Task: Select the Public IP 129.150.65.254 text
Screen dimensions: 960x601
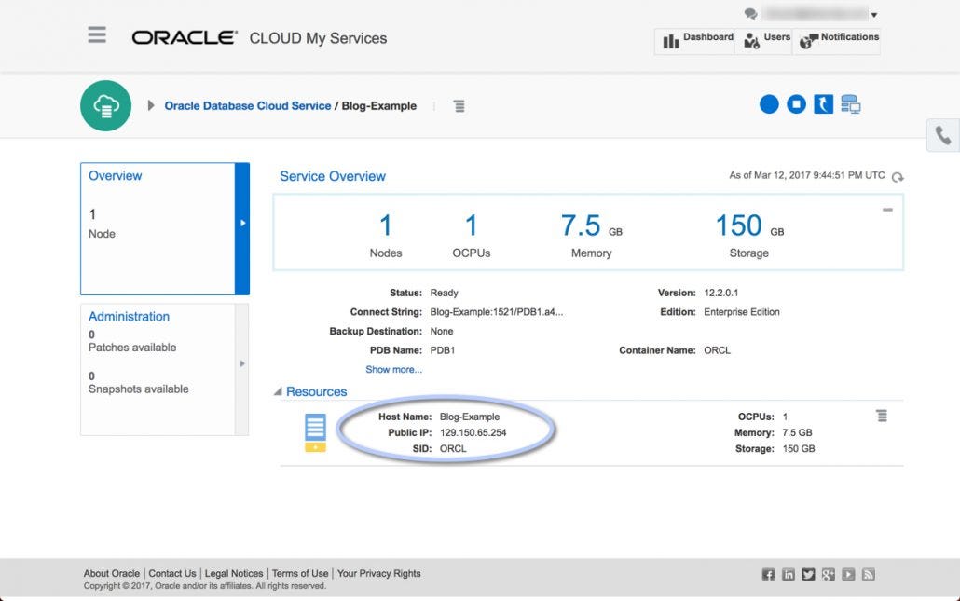Action: [x=473, y=432]
